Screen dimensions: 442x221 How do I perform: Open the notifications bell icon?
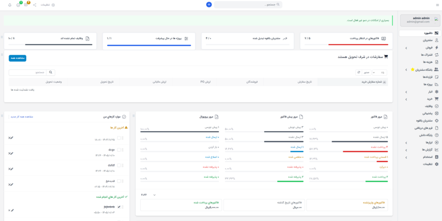pos(10,5)
